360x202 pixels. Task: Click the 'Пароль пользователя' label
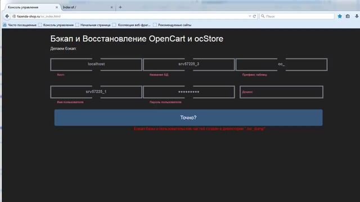[x=165, y=102]
